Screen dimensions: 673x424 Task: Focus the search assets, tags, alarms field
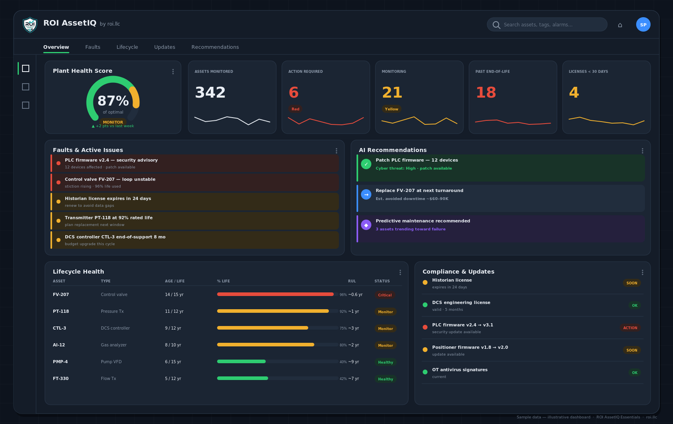[x=547, y=24]
